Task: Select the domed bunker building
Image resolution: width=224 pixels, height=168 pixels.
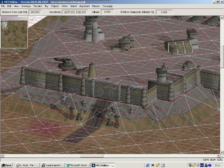Action: click(189, 65)
